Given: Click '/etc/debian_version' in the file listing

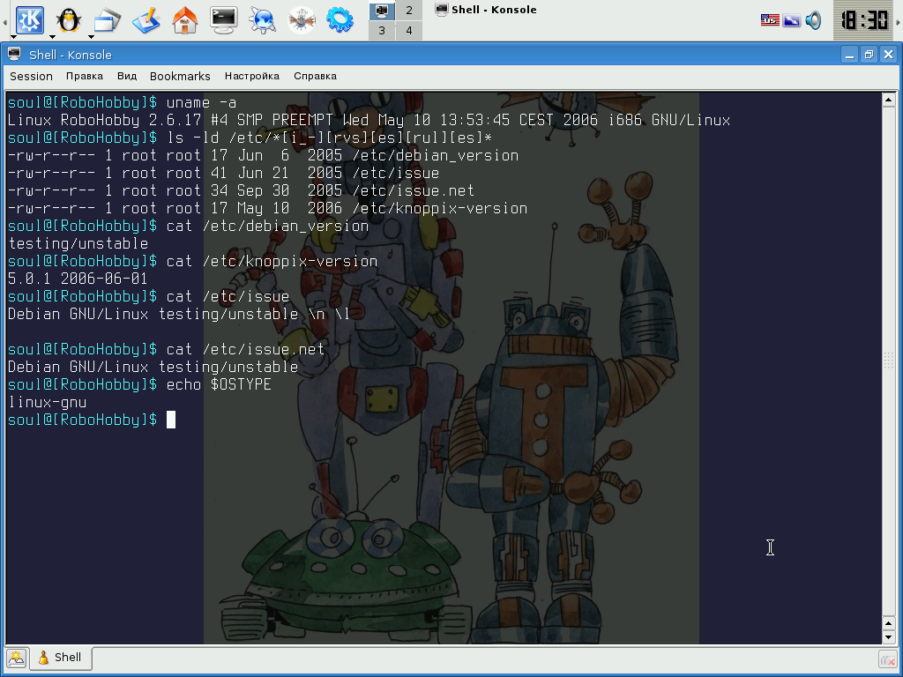Looking at the screenshot, I should click(x=436, y=155).
